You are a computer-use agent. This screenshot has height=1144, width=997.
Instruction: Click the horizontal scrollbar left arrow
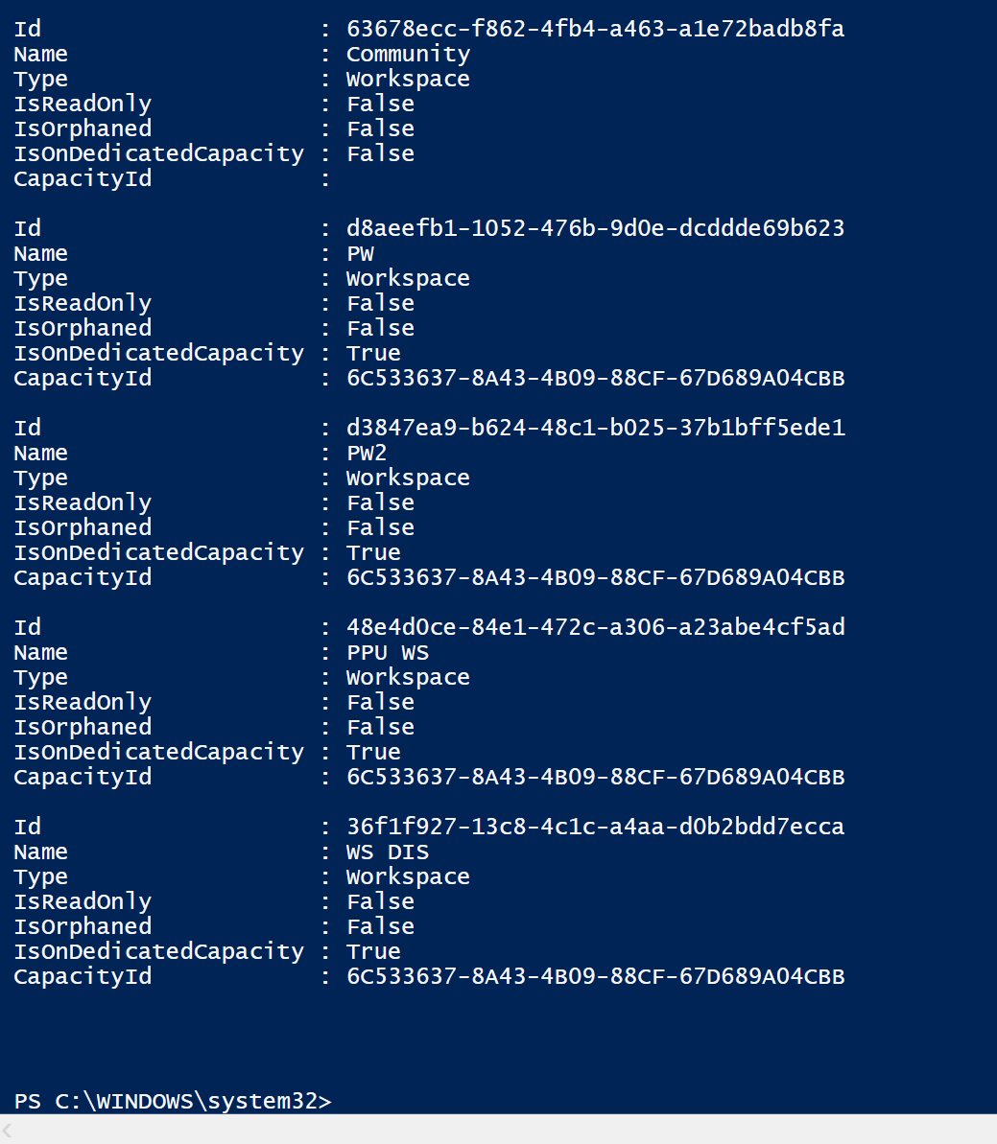point(8,1130)
